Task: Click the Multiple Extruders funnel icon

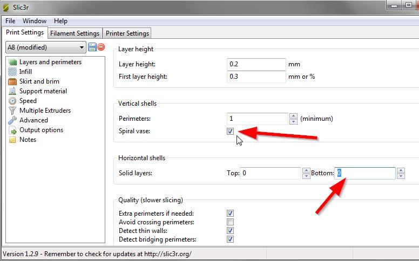Action: [12, 111]
